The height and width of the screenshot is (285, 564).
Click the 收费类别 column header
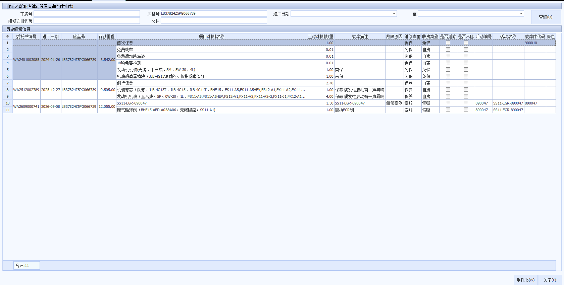click(x=430, y=37)
